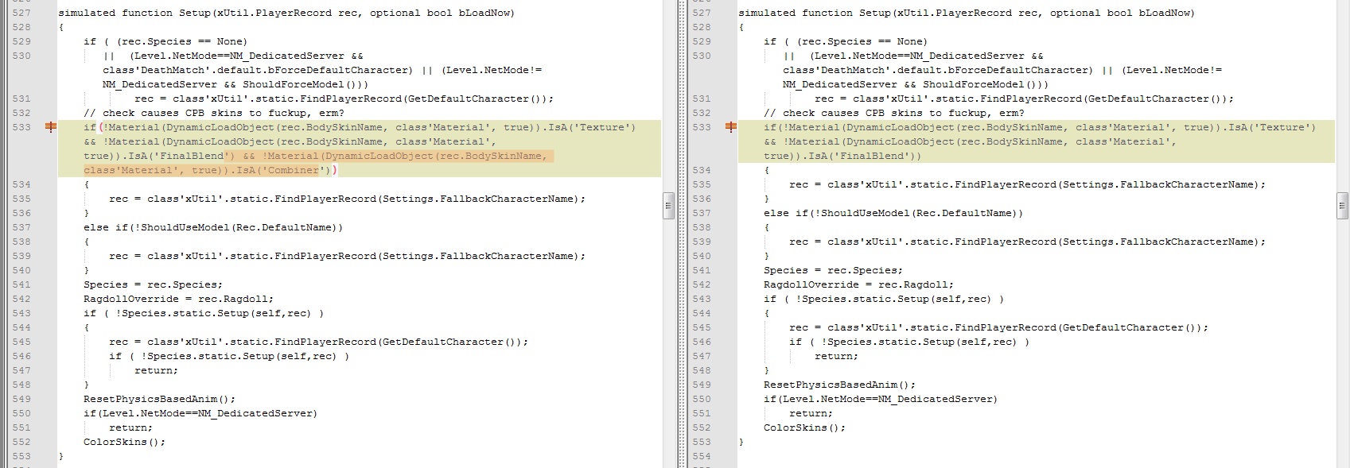Screen dimensions: 1350x468
Task: Click 'NM_DedicatedServer && ShouldForceModel()))' in left pane
Action: 235,84
